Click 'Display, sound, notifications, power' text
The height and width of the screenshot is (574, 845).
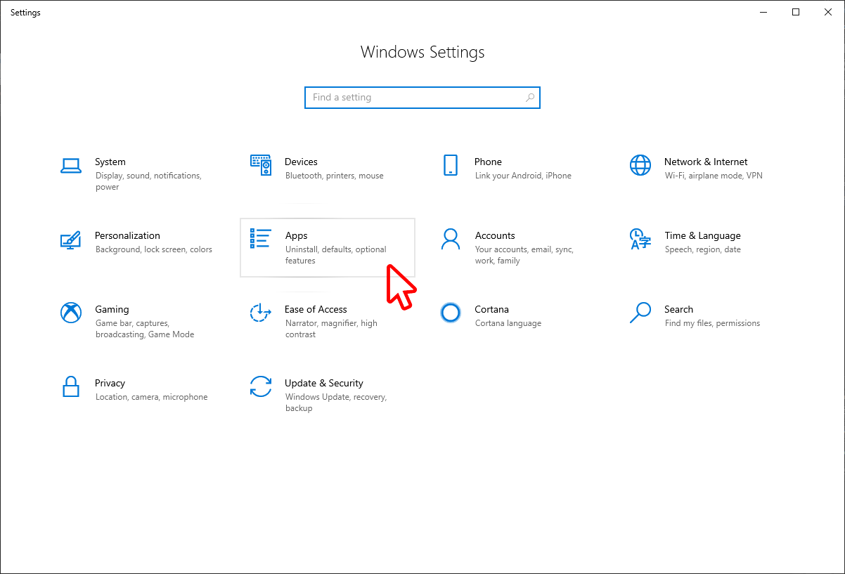[148, 181]
